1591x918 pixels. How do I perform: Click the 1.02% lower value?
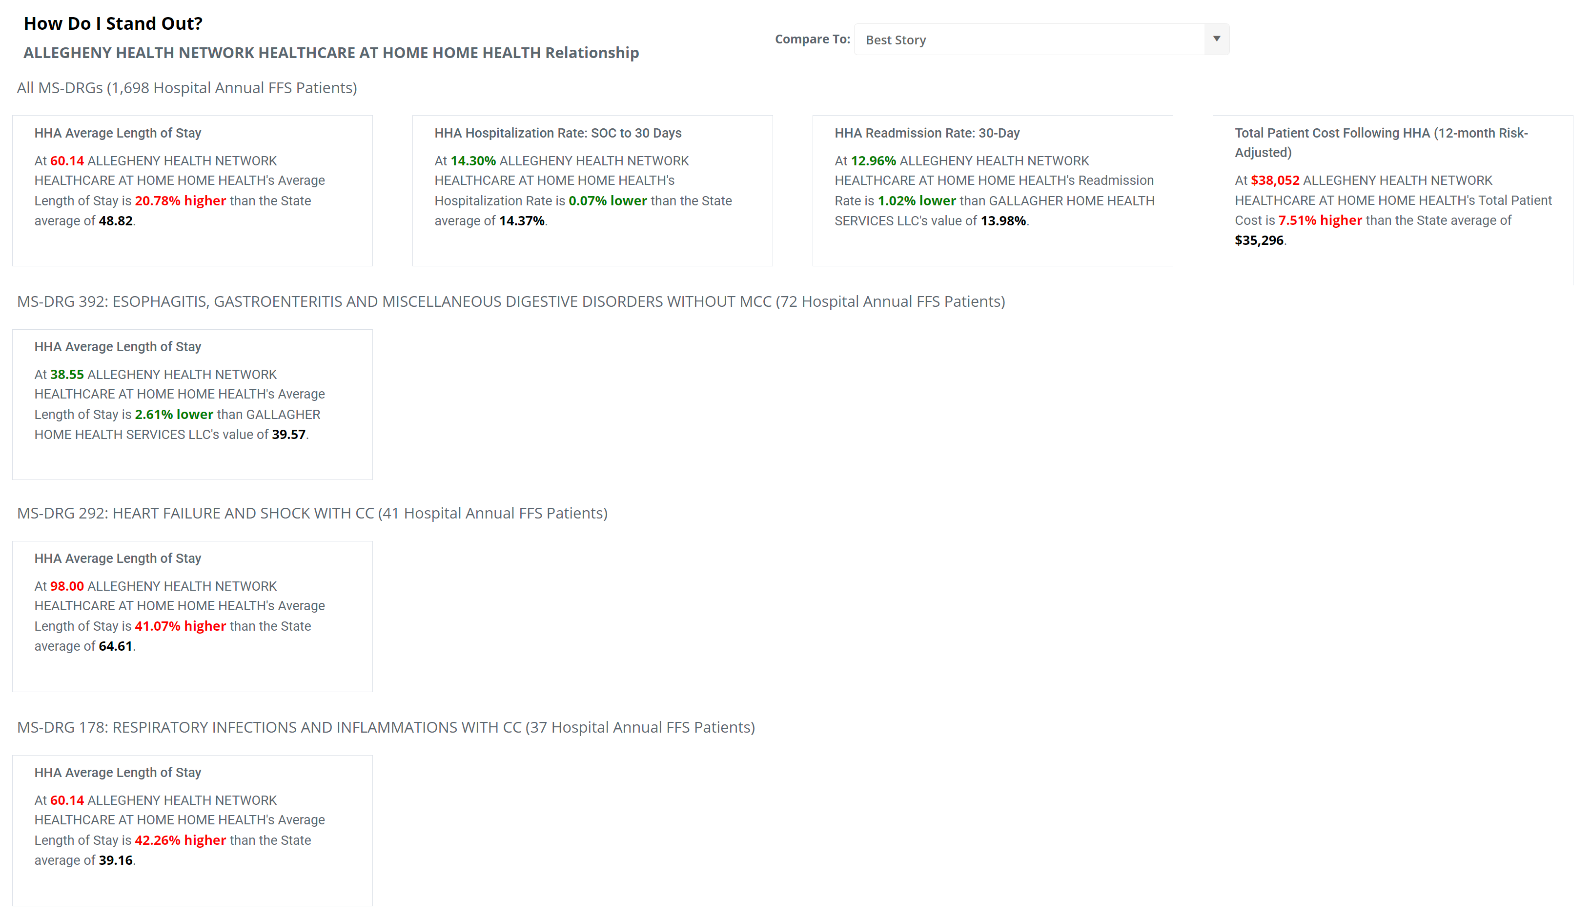coord(917,200)
